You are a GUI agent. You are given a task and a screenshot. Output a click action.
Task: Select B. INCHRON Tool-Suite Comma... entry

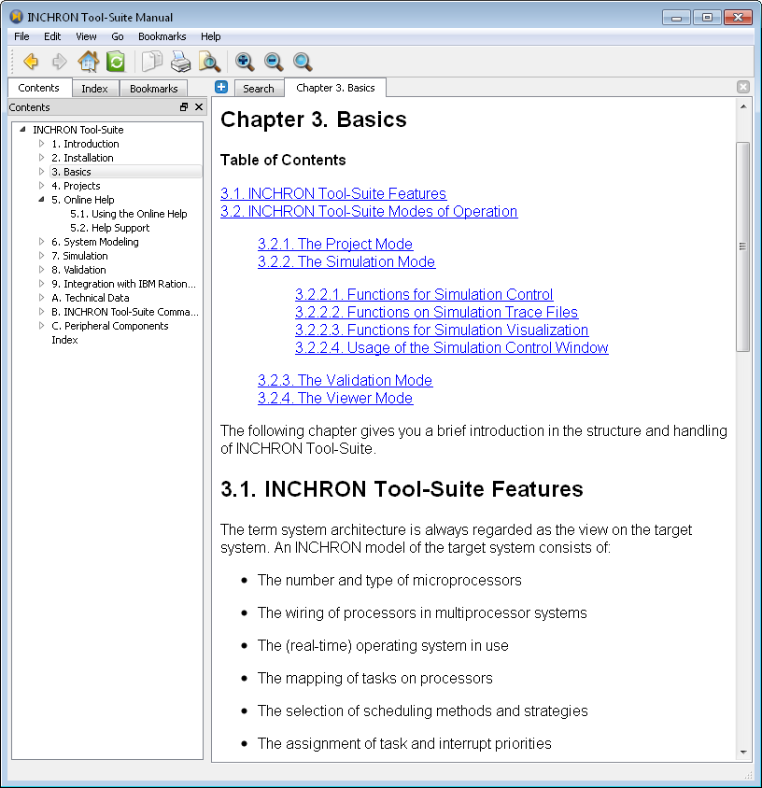(x=125, y=312)
